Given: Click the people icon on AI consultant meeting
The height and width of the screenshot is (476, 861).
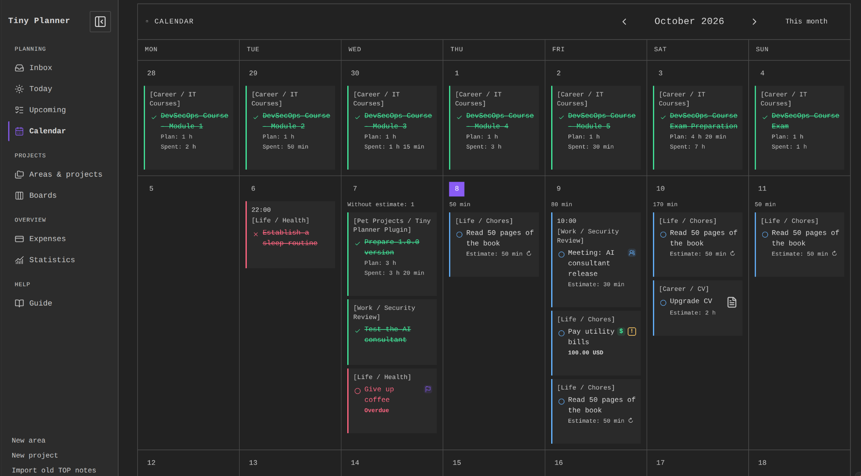Looking at the screenshot, I should [631, 253].
